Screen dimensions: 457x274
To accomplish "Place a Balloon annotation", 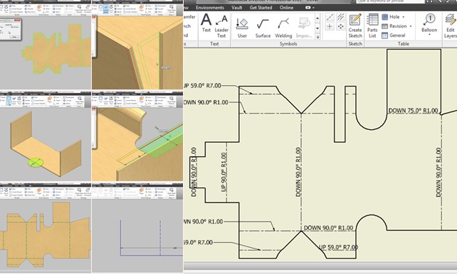I will click(x=429, y=23).
